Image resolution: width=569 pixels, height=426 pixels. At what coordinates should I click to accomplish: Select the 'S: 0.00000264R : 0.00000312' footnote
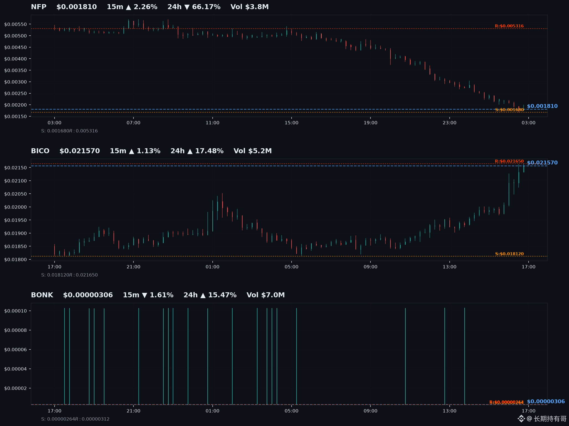click(75, 419)
